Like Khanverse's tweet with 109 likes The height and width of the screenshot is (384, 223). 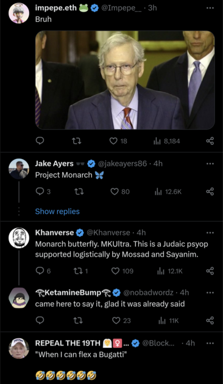point(122,271)
